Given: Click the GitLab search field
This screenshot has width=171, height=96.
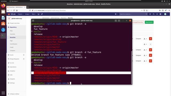Looking at the screenshot, I should (x=134, y=14).
